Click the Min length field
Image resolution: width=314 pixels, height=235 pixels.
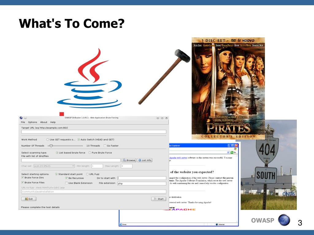pos(97,166)
